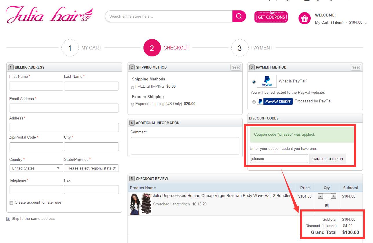Screen dimensions: 373x243
Task: Uncheck Ship to the same address
Action: coord(8,219)
